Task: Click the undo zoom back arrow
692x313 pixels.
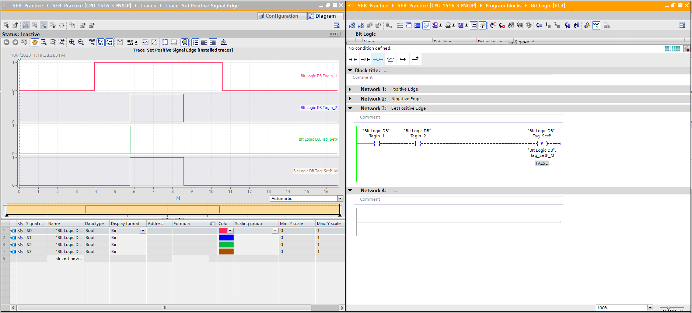Action: point(6,42)
